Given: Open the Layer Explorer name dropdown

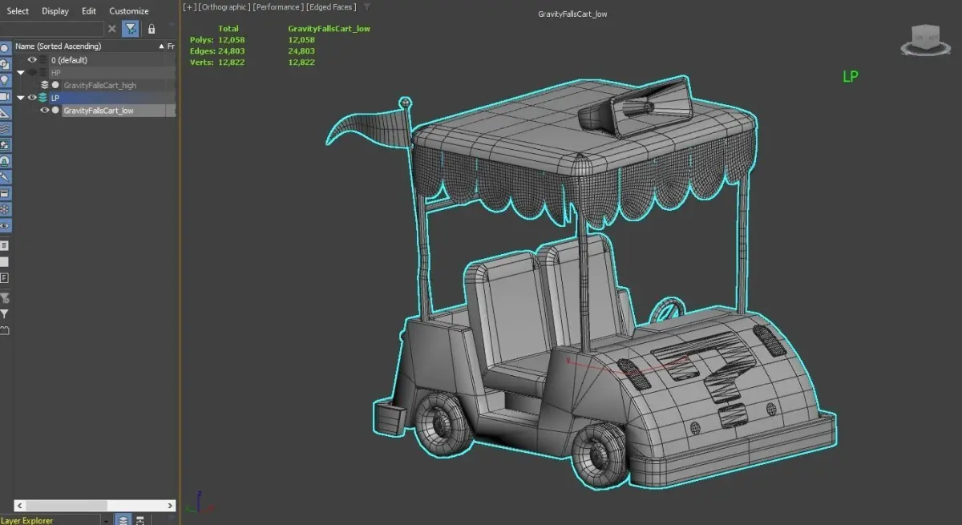Looking at the screenshot, I should [x=51, y=520].
